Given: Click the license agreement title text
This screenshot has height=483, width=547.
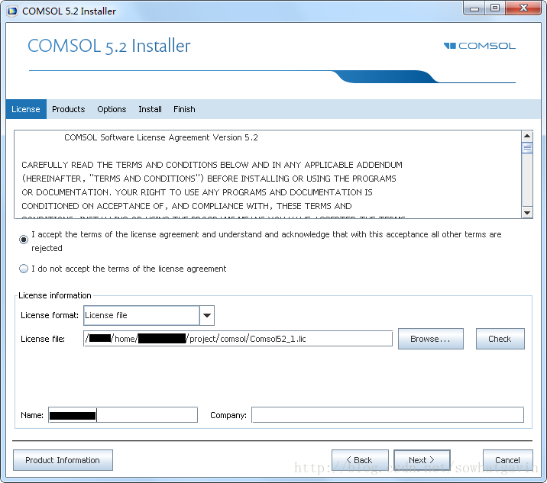Looking at the screenshot, I should pos(161,137).
